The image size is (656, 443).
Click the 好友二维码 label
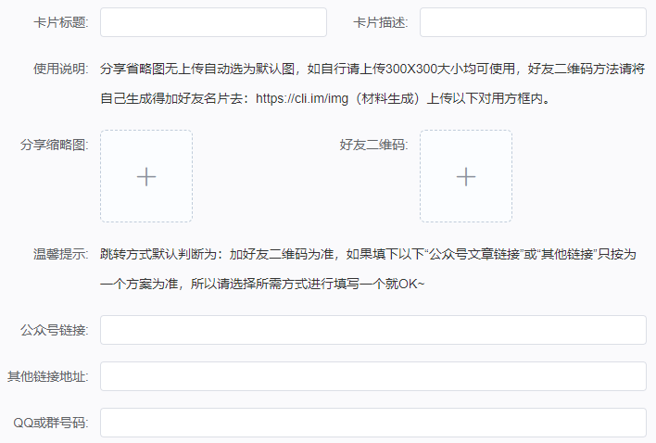[373, 146]
